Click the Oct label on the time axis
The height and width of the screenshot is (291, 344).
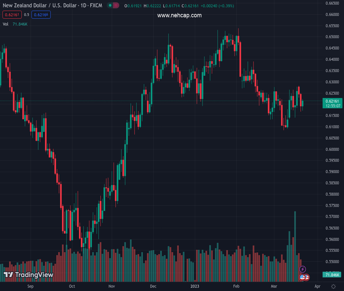click(x=72, y=286)
